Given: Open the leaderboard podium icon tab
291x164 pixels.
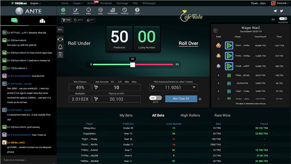Looking at the screenshot, I should (x=42, y=20).
